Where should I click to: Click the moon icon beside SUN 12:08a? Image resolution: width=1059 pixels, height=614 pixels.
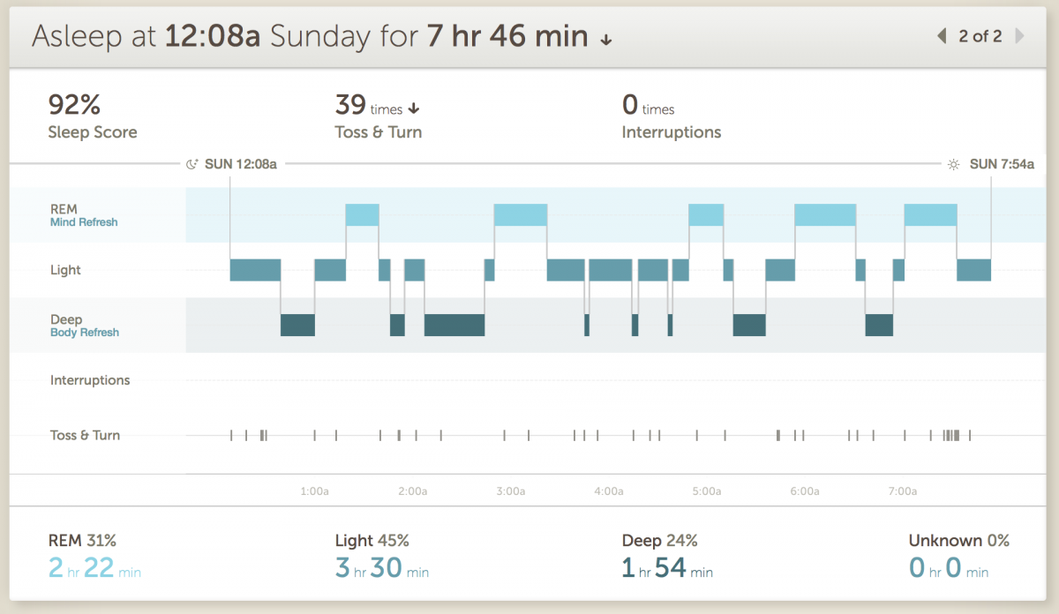click(x=192, y=164)
